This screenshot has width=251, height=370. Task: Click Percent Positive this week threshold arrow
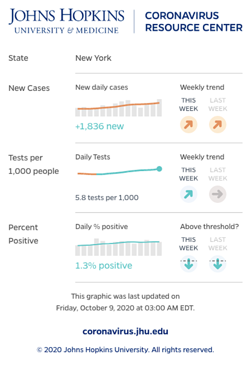188,264
